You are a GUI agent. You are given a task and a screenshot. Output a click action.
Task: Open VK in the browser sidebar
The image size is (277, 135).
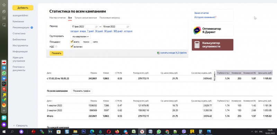(x=4, y=79)
